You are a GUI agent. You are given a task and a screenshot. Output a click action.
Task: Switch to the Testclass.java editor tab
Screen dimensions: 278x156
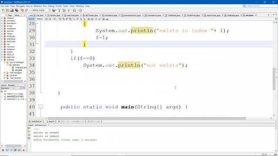[x=233, y=16]
